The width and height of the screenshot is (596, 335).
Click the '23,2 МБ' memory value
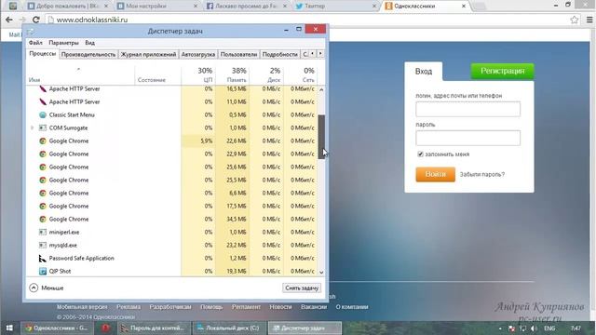[x=237, y=245]
